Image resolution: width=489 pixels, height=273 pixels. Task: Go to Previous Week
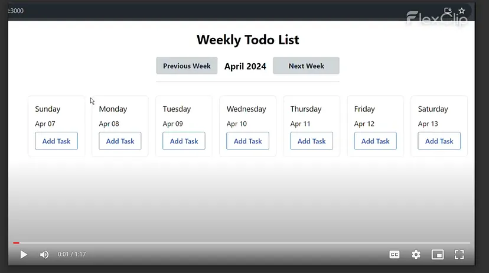pos(187,66)
